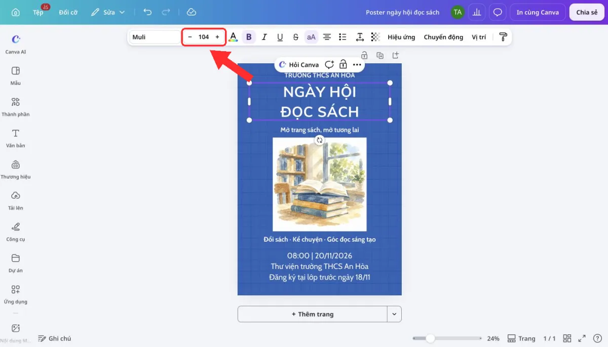Add new page icon above canvas
608x347 pixels.
396,55
